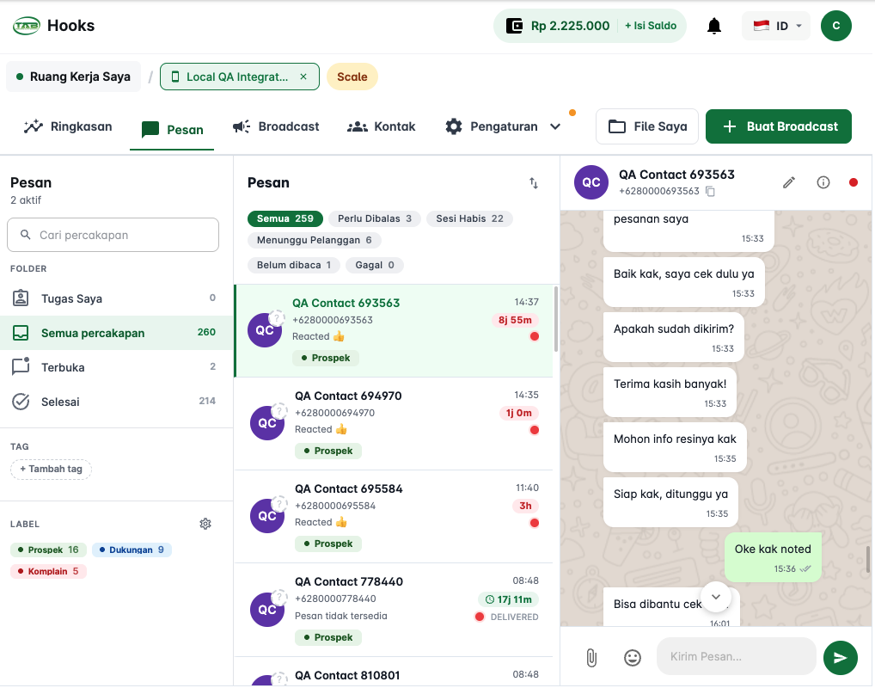The width and height of the screenshot is (875, 688).
Task: Click the search magnifier icon
Action: point(26,235)
